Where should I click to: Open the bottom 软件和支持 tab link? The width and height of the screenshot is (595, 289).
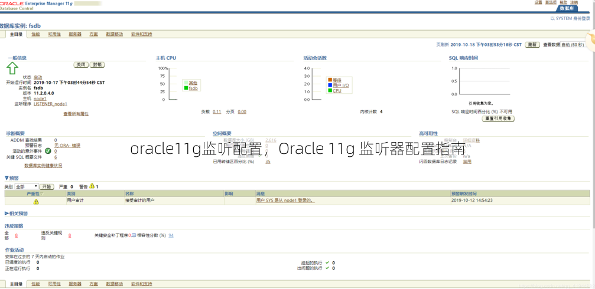142,284
